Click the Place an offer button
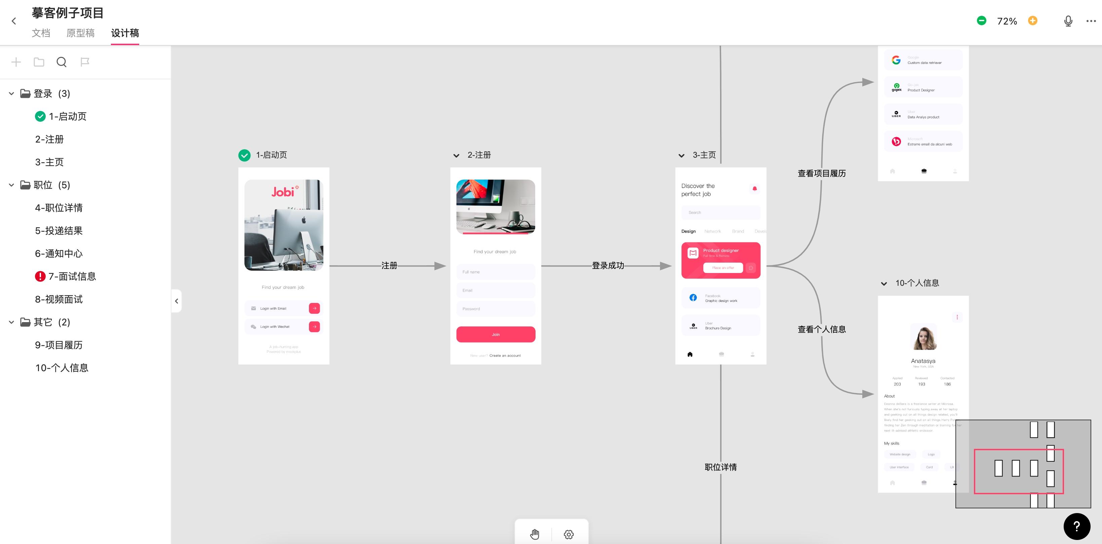This screenshot has height=544, width=1102. pyautogui.click(x=722, y=268)
